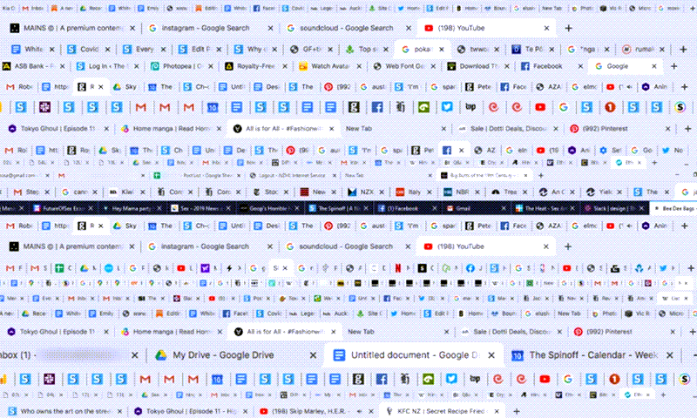The height and width of the screenshot is (418, 697).
Task: Open "The Spinoff - Calendar - Week" tab
Action: tap(592, 355)
